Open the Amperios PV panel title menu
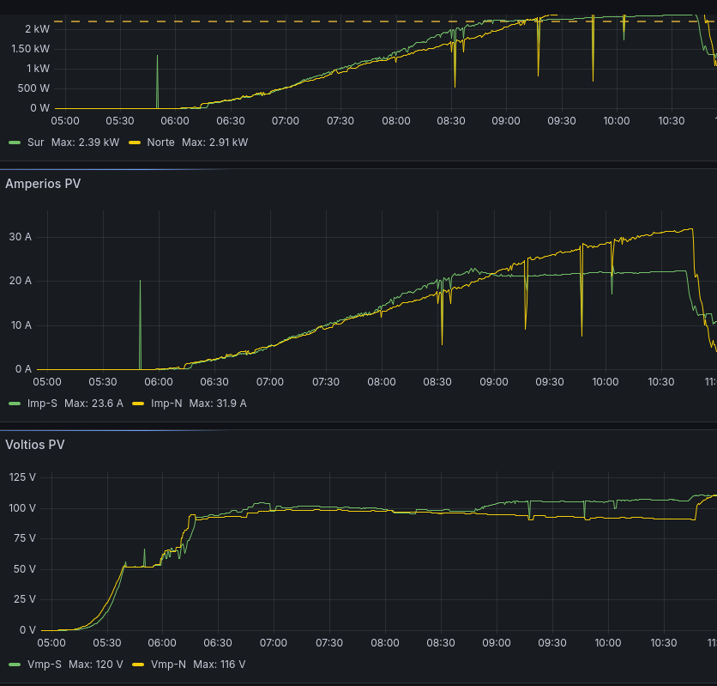 [43, 184]
